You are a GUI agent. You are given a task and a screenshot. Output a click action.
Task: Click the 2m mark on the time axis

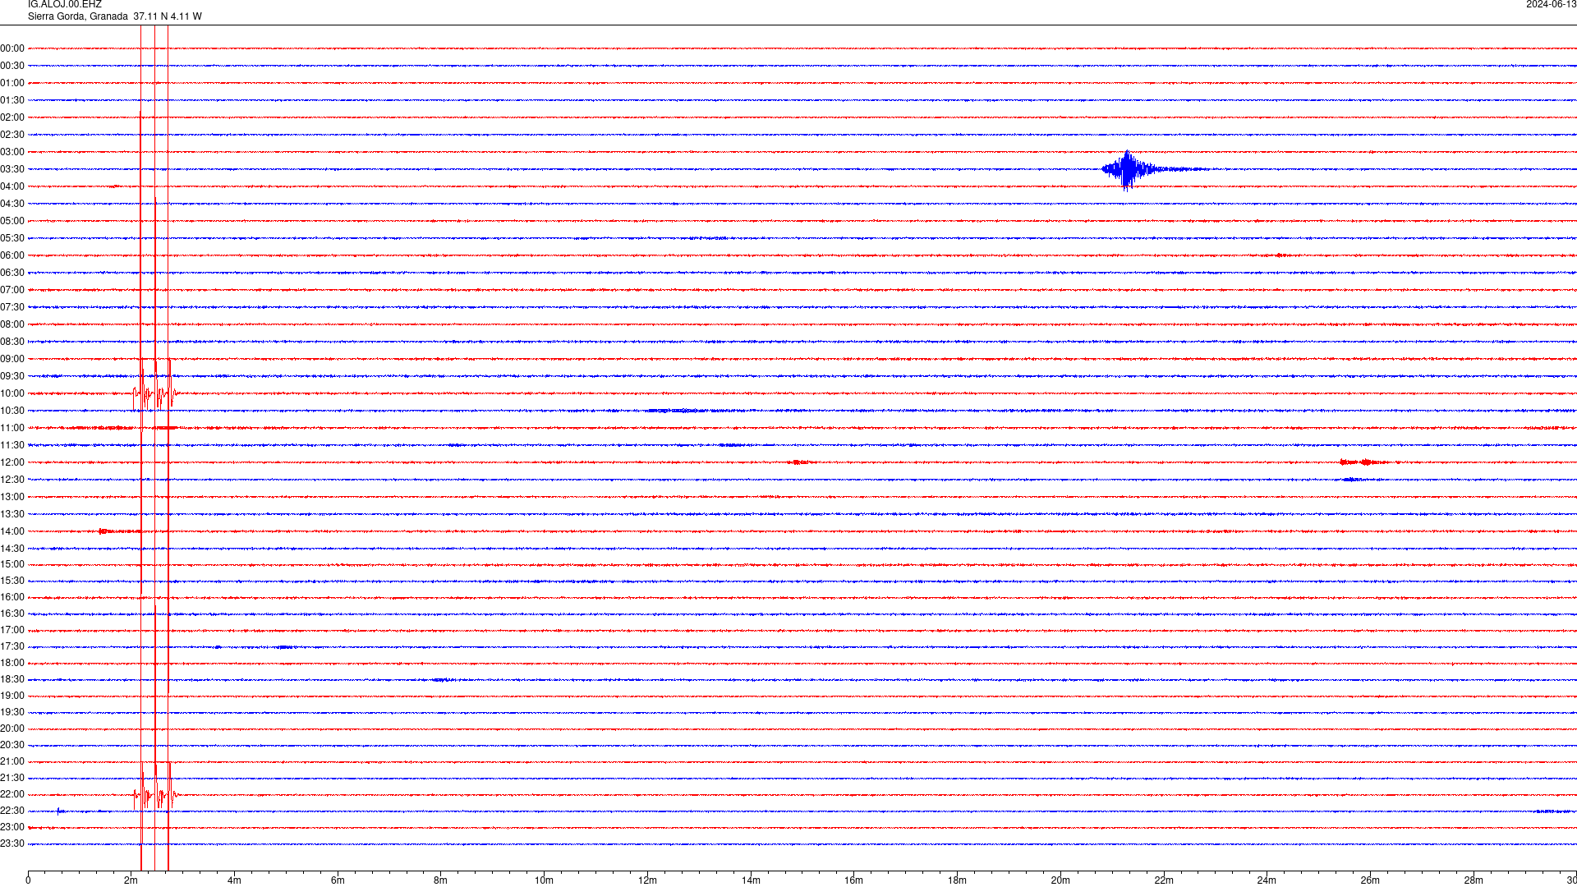131,880
